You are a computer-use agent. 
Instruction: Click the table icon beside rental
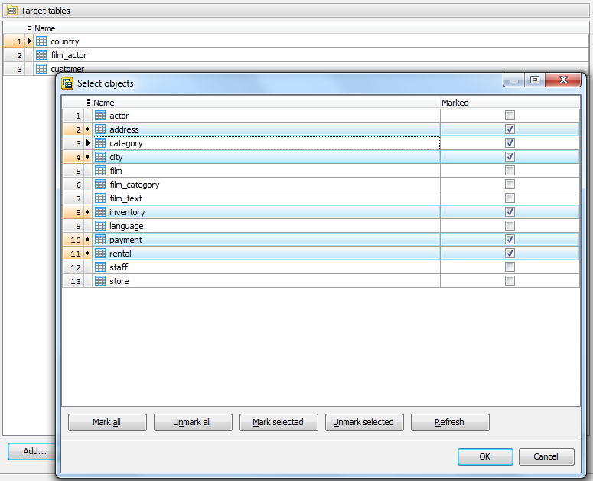[100, 254]
